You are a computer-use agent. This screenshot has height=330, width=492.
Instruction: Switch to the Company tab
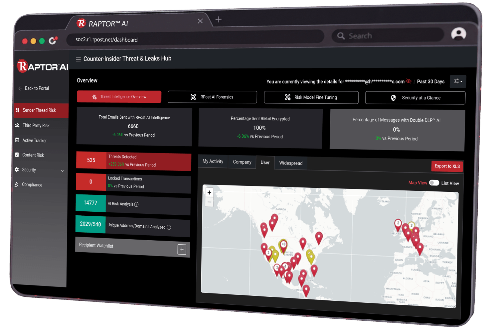[x=242, y=162]
